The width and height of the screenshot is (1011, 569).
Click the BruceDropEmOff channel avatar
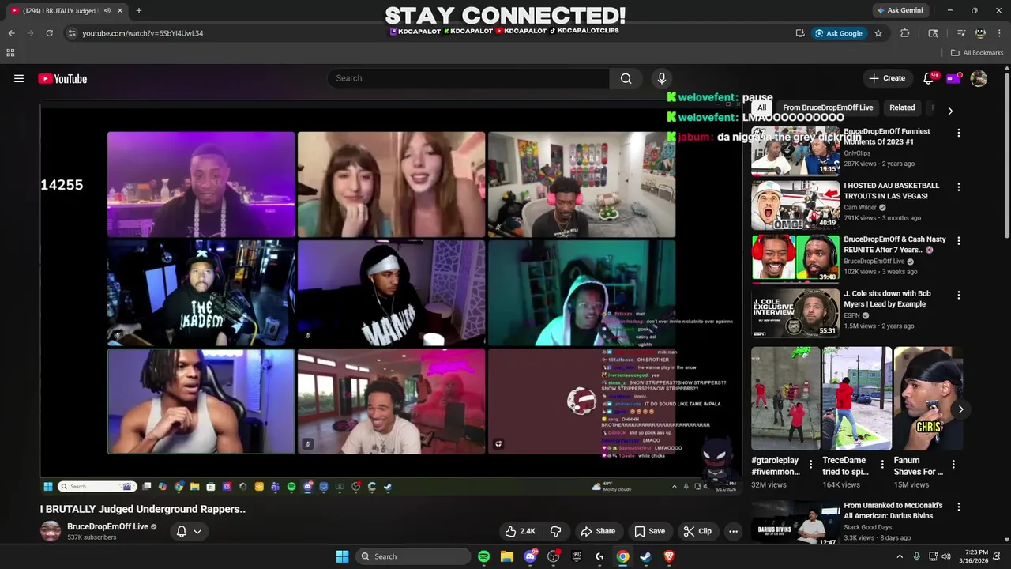click(51, 531)
